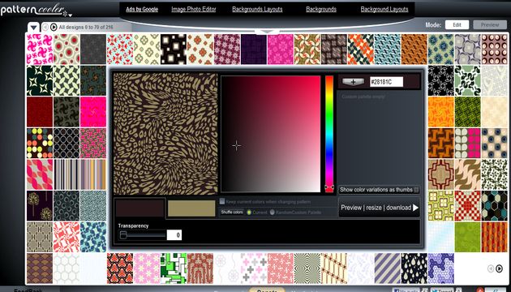Select the khaki tan color swatch
Viewport: 511px width, 292px height.
click(x=191, y=208)
